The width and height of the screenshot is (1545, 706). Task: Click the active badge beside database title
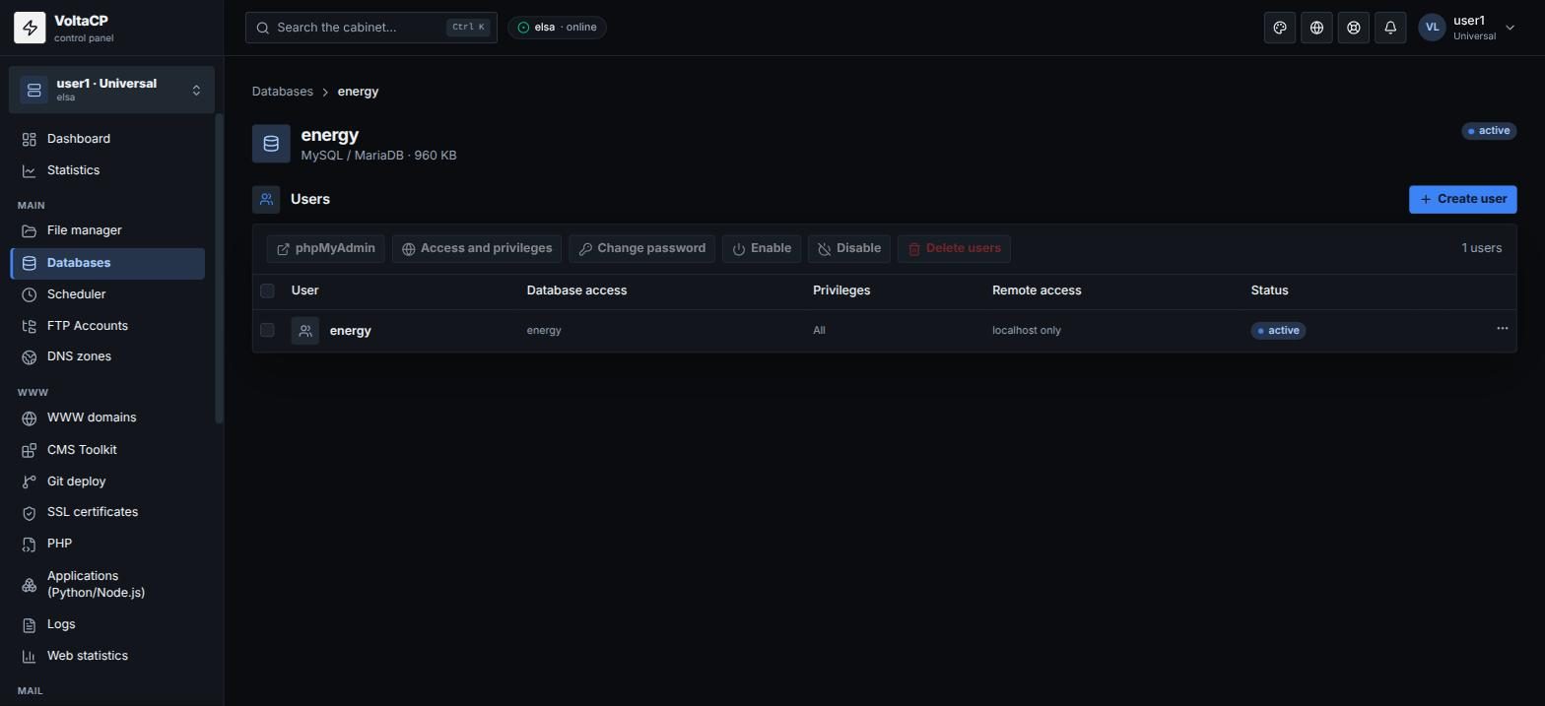pyautogui.click(x=1489, y=131)
